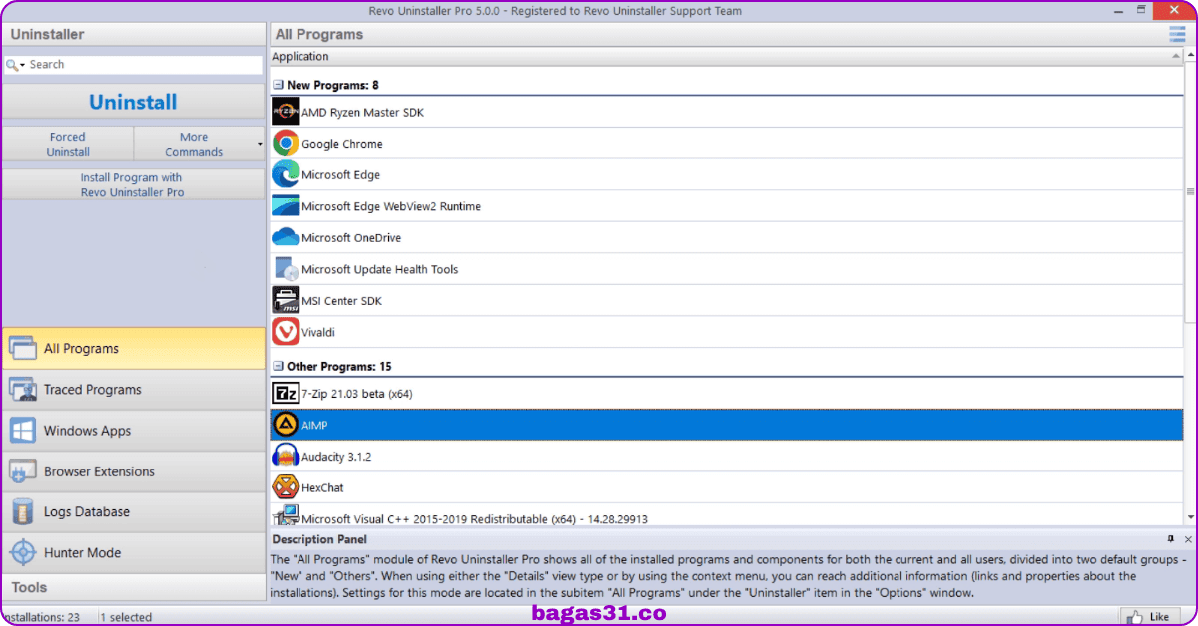This screenshot has width=1198, height=626.
Task: Click the Microsoft OneDrive cloud icon
Action: pyautogui.click(x=286, y=237)
